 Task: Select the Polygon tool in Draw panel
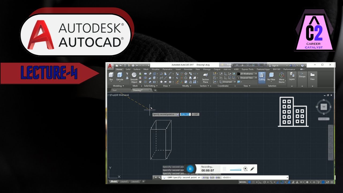(x=161, y=82)
